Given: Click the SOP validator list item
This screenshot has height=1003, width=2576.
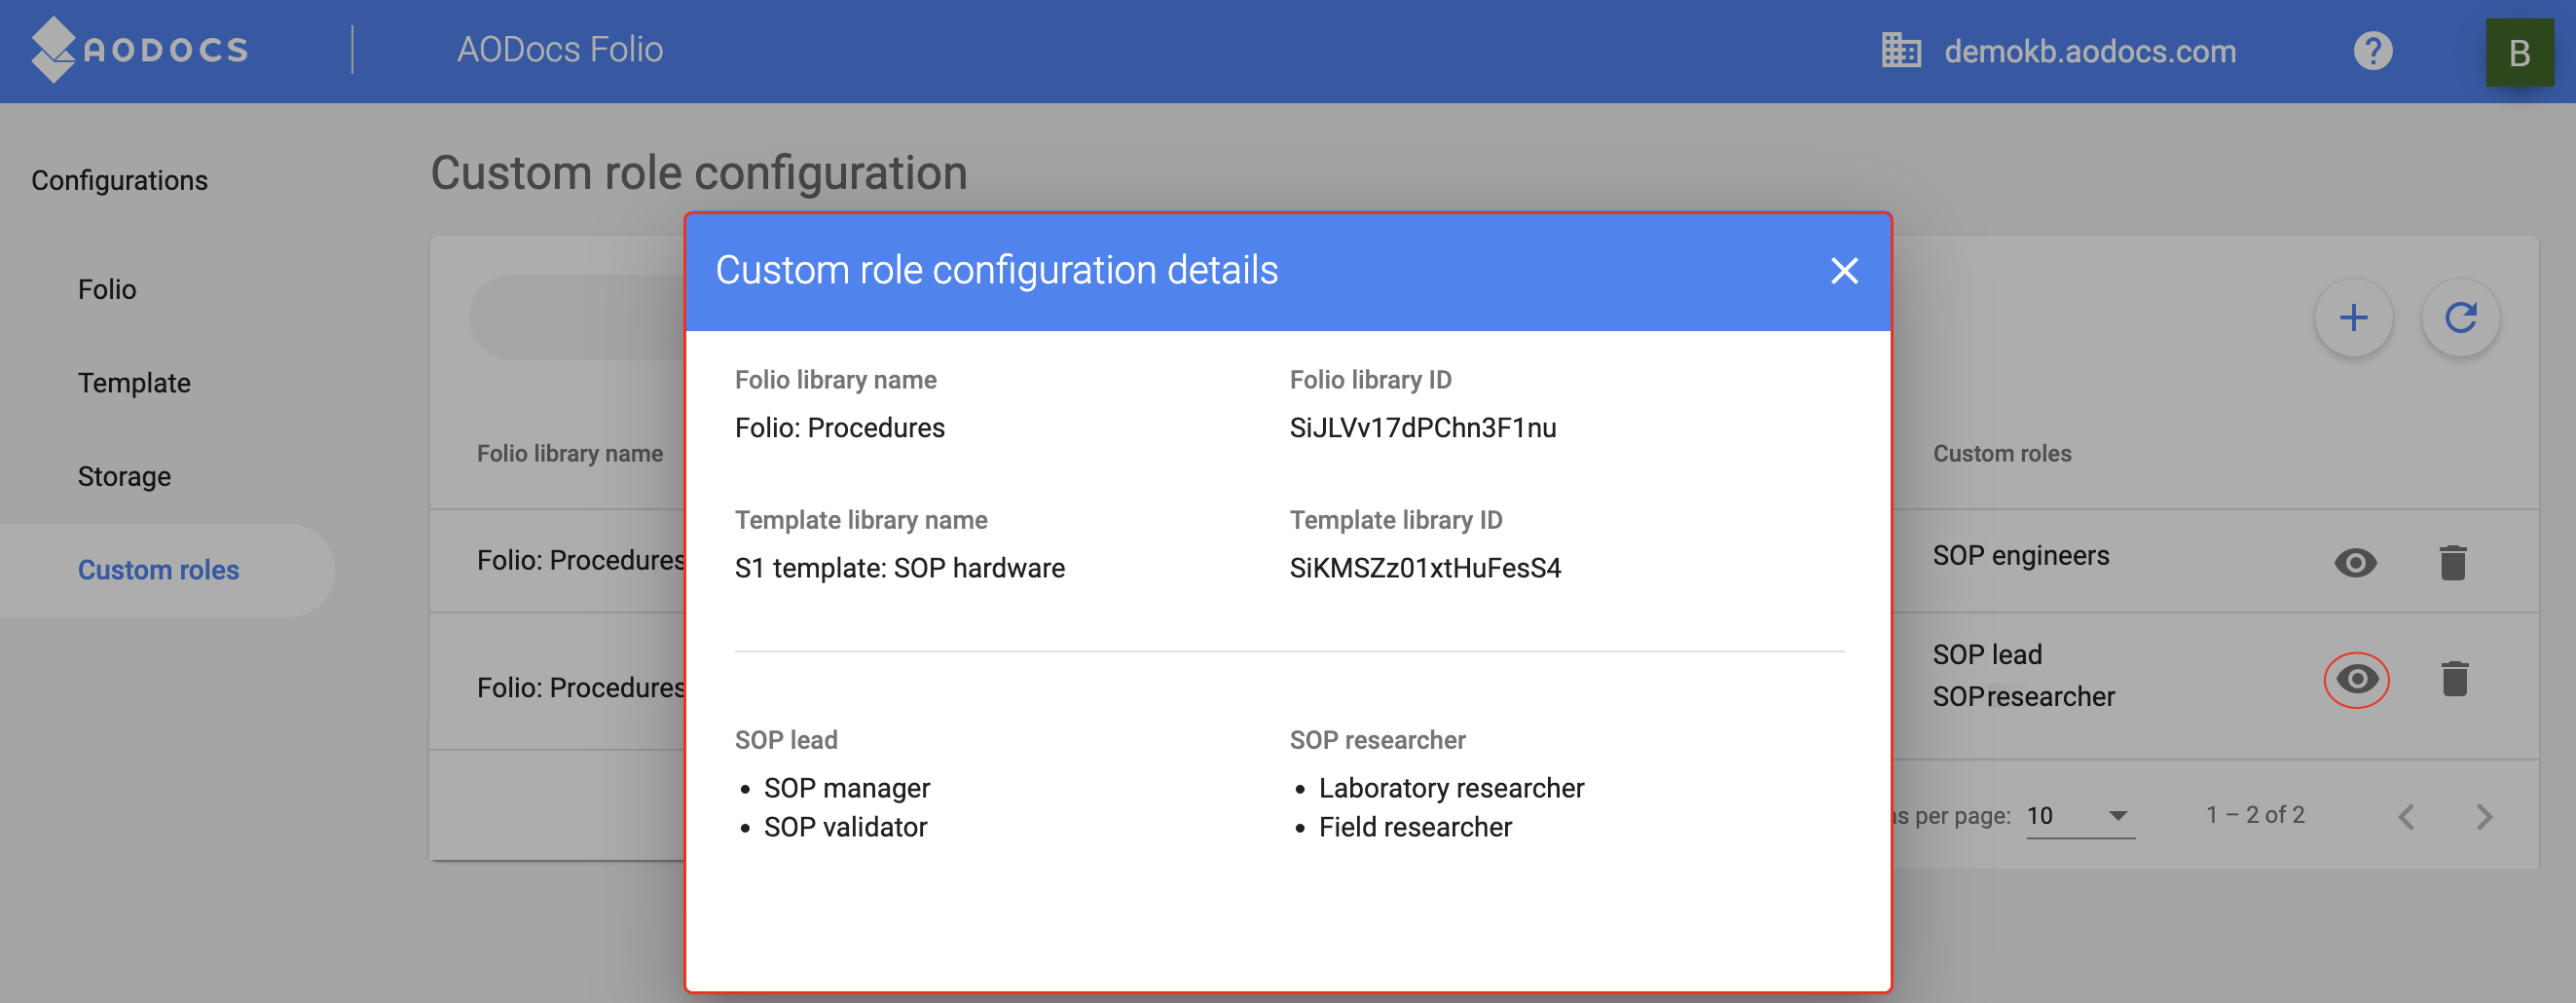Looking at the screenshot, I should [x=845, y=828].
